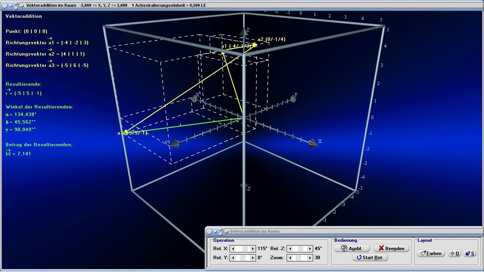Decrease Rot. X with left arrow

point(233,249)
